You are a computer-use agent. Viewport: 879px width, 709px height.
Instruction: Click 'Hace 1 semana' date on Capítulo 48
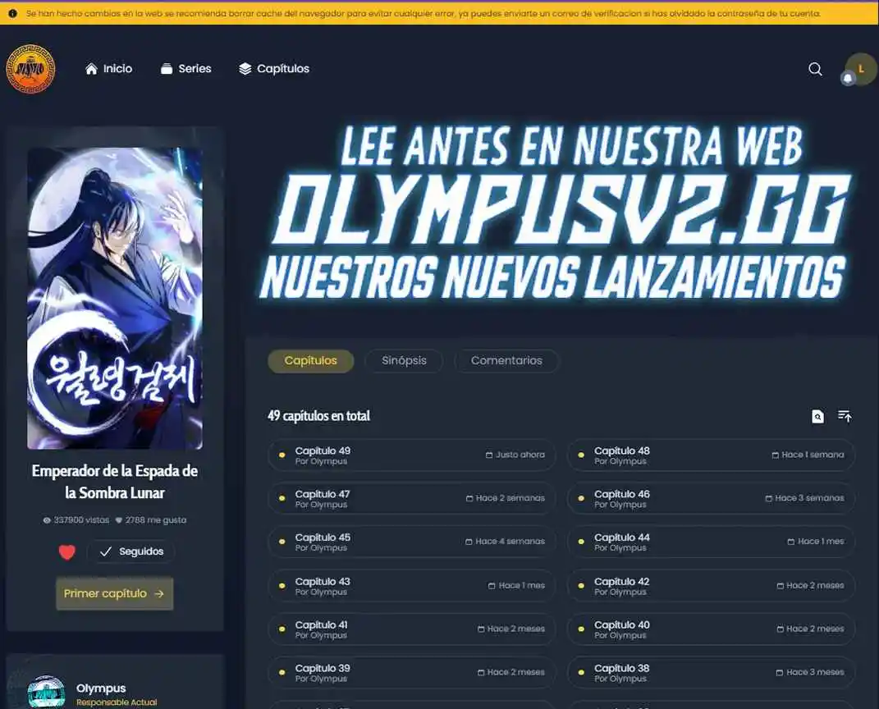tap(808, 455)
